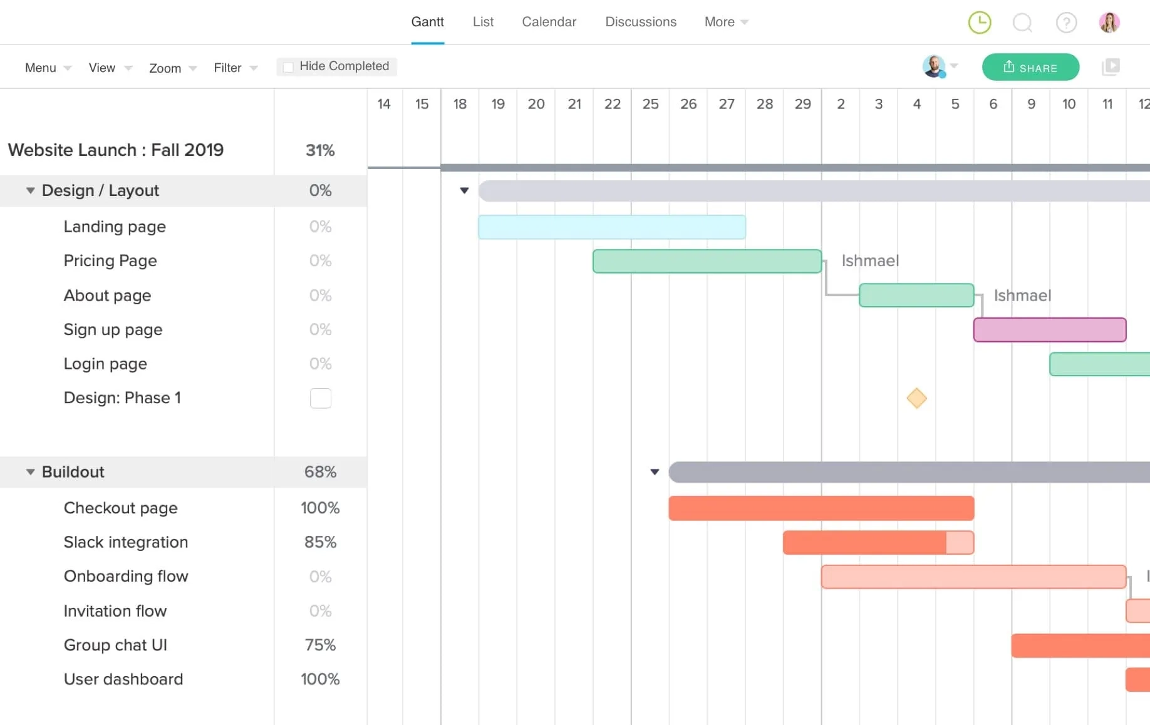
Task: Check the Design: Phase 1 completion checkbox
Action: pyautogui.click(x=320, y=398)
